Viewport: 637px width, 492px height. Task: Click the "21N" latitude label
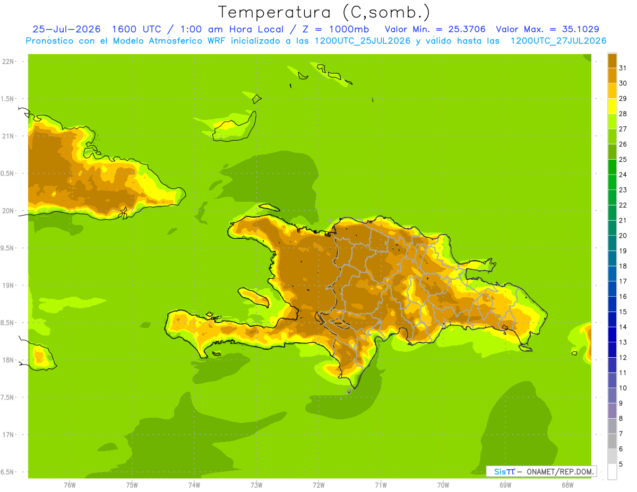coord(8,136)
